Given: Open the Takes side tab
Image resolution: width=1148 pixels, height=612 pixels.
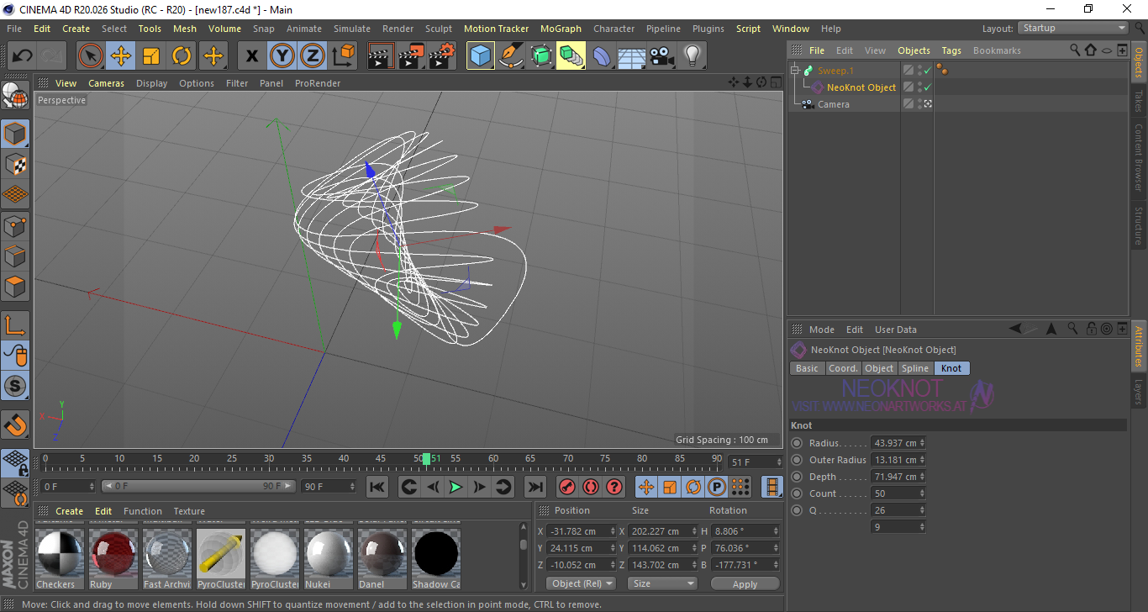Looking at the screenshot, I should tap(1139, 101).
